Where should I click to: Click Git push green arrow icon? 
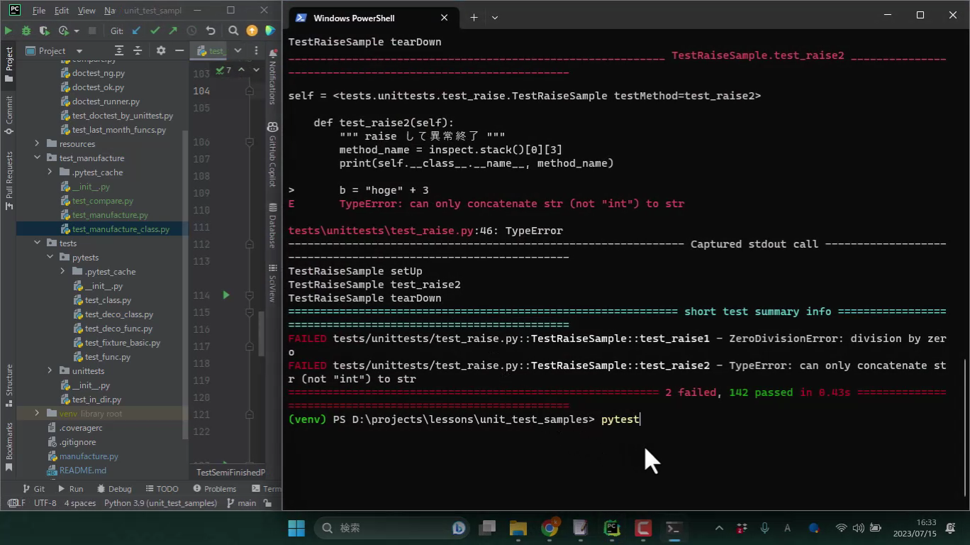[x=173, y=31]
